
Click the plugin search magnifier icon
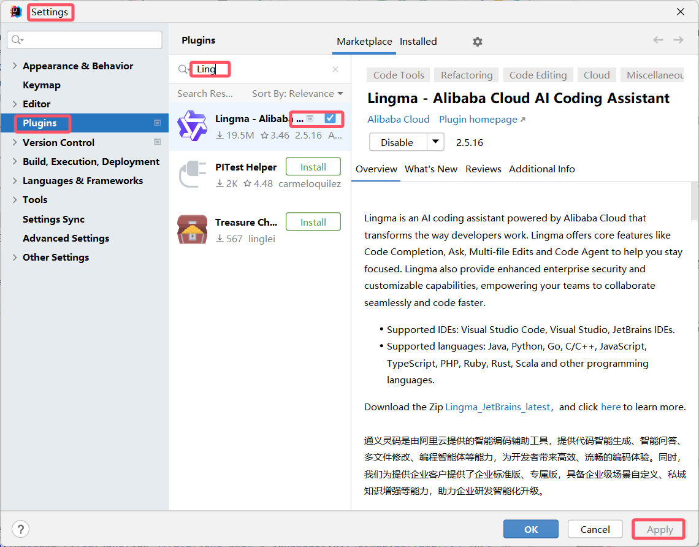coord(183,69)
